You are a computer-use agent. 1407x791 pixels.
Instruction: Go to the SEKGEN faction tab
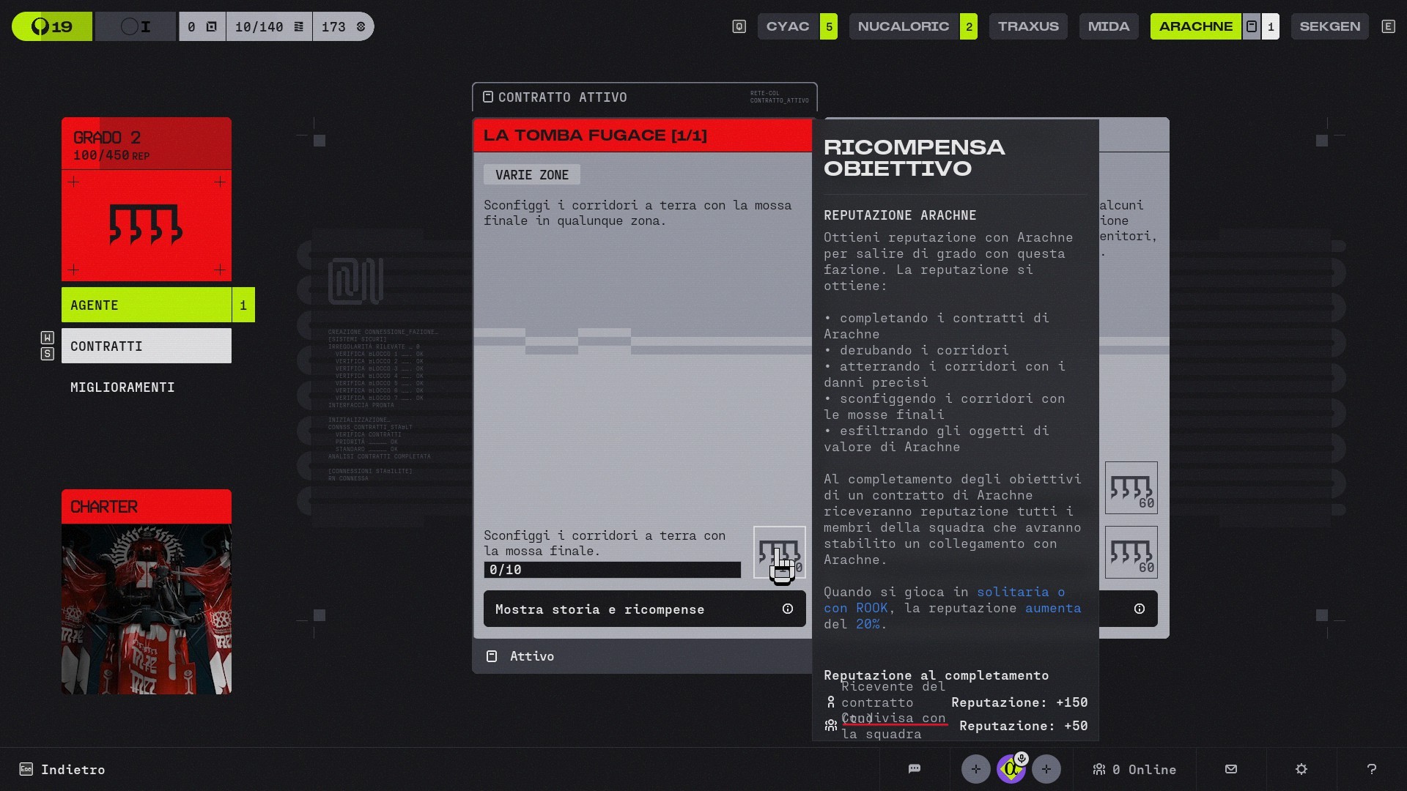coord(1329,26)
